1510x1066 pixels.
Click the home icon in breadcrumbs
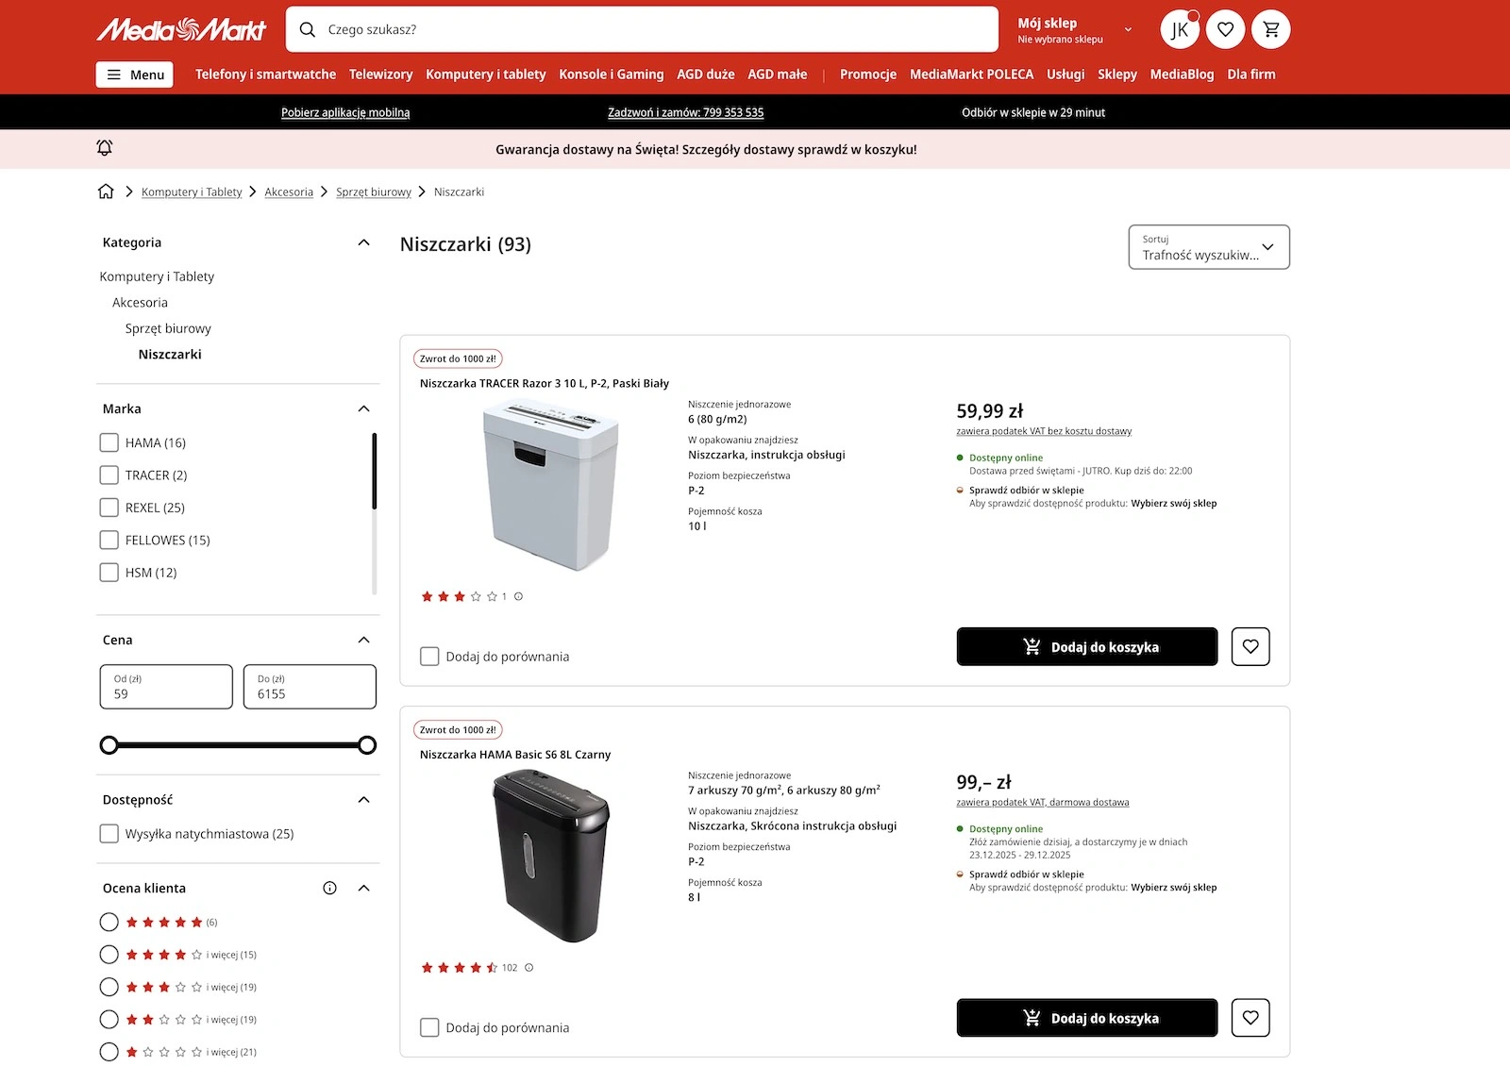[106, 192]
